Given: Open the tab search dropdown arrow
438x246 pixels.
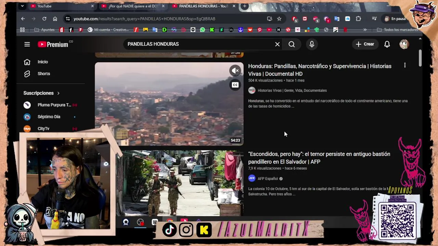Looking at the screenshot, I should pyautogui.click(x=22, y=6).
